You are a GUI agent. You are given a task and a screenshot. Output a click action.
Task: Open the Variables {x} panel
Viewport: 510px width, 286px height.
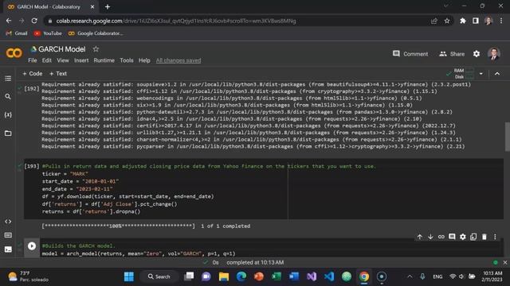(x=8, y=114)
